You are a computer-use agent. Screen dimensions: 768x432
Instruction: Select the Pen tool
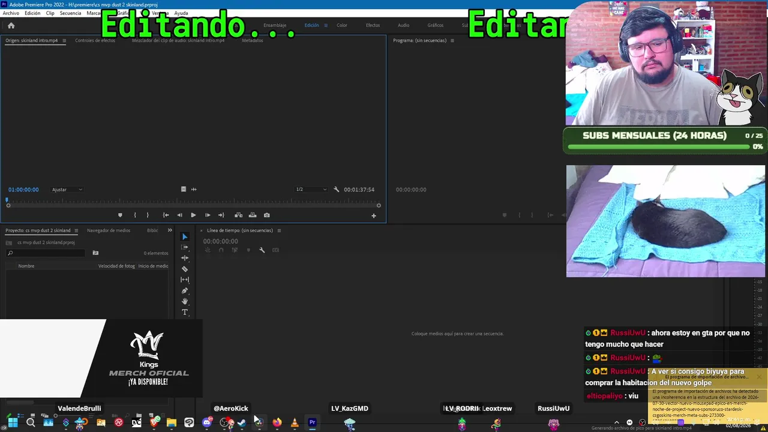pos(185,290)
